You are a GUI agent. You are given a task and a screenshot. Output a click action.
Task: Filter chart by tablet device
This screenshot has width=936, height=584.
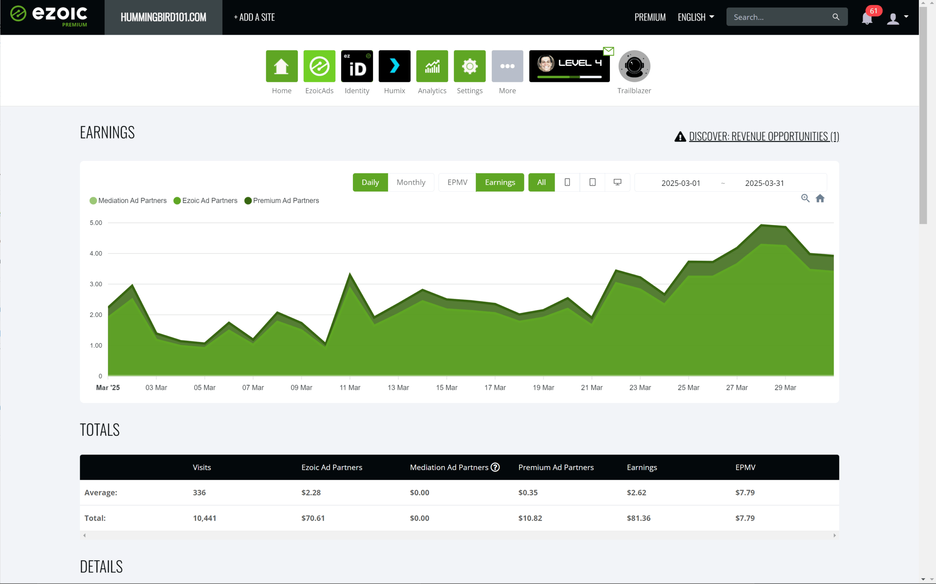tap(592, 182)
